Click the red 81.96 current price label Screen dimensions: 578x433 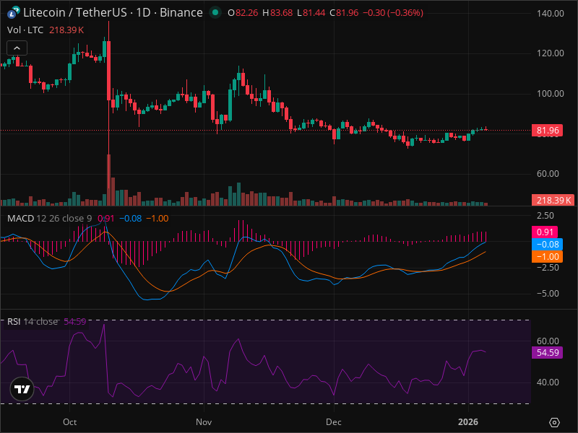(547, 131)
